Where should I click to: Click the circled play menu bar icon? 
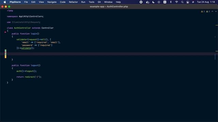[159, 2]
